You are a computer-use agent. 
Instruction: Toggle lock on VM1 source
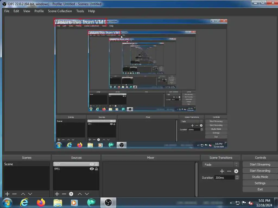point(96,169)
